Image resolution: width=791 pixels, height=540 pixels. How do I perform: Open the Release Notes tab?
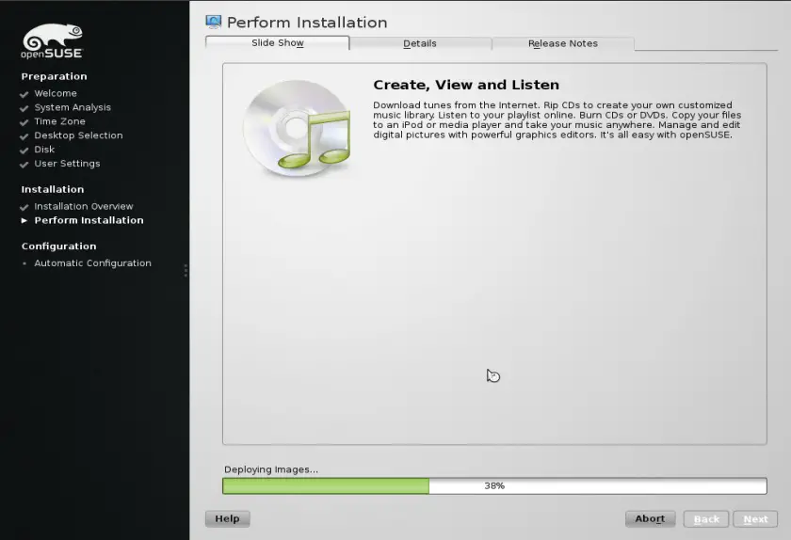tap(563, 43)
